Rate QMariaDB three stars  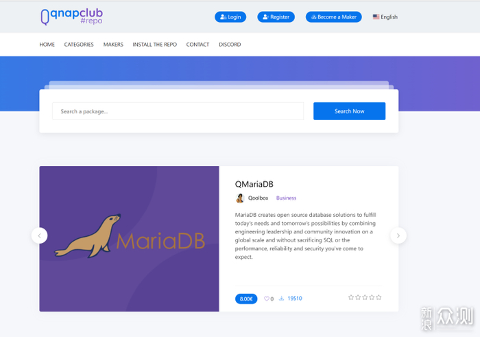click(365, 297)
